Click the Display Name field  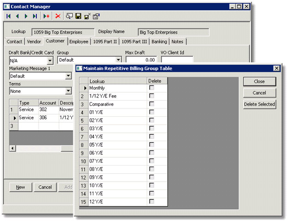click(x=173, y=32)
